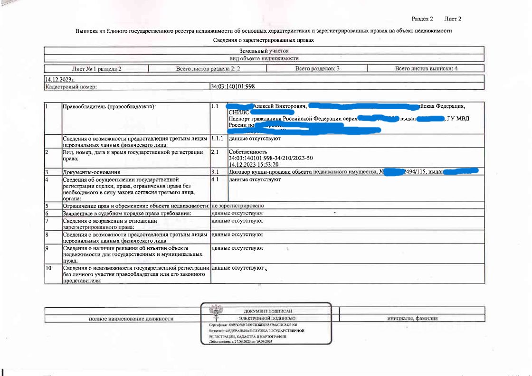Click the "Раздел 2" header text
Viewport: 532px width, 376px height.
click(422, 19)
